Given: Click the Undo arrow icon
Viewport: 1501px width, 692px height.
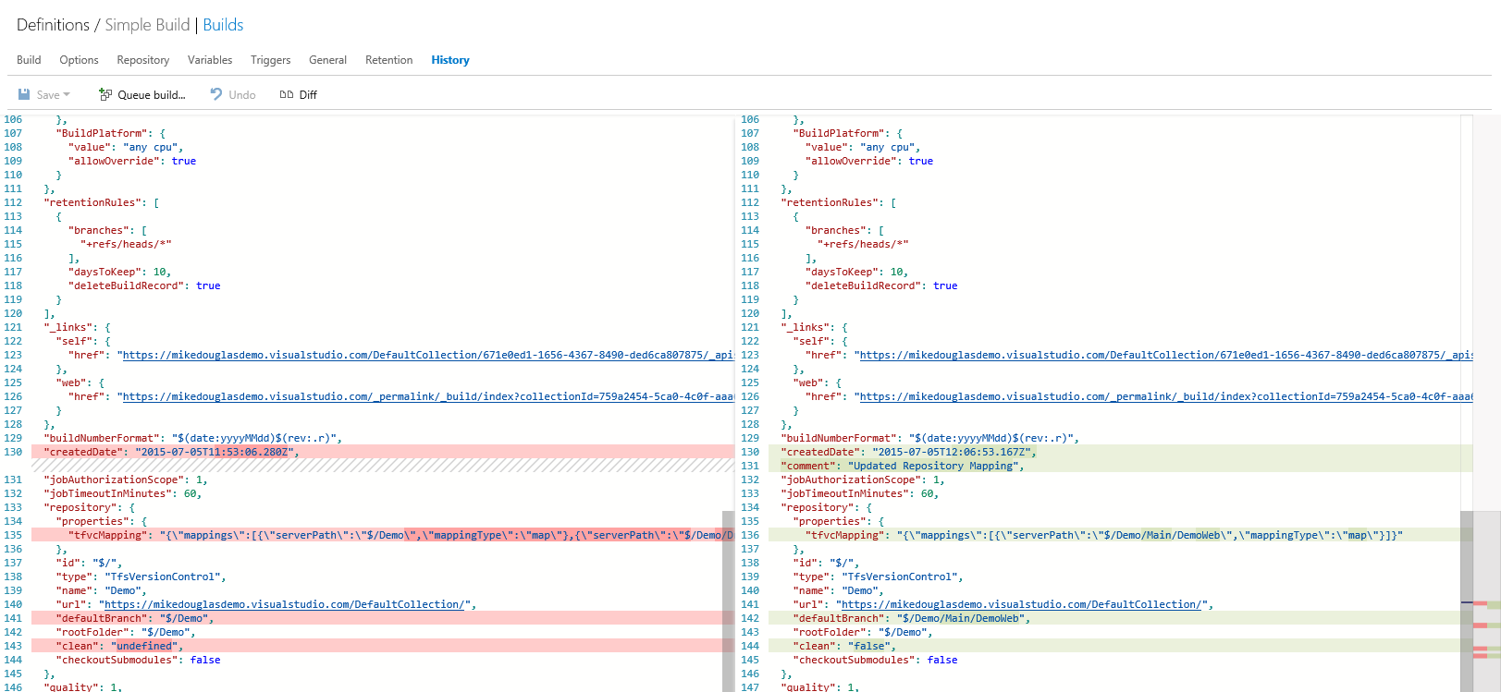Looking at the screenshot, I should tap(216, 94).
